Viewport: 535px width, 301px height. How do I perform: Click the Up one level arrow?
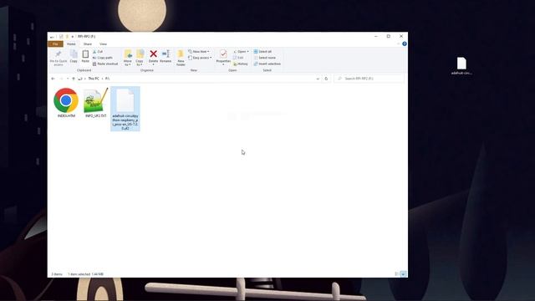coord(74,79)
